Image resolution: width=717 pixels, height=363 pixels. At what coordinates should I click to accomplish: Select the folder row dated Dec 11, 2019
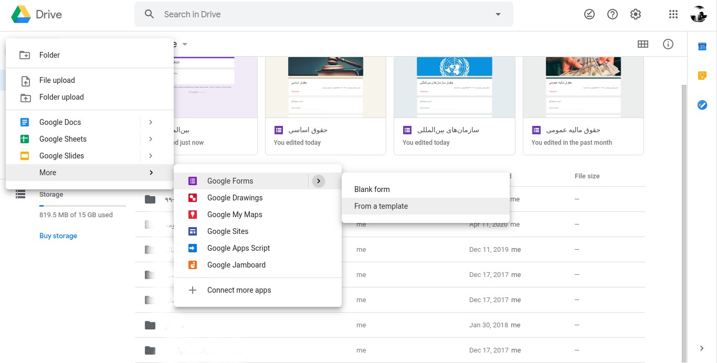pos(389,250)
